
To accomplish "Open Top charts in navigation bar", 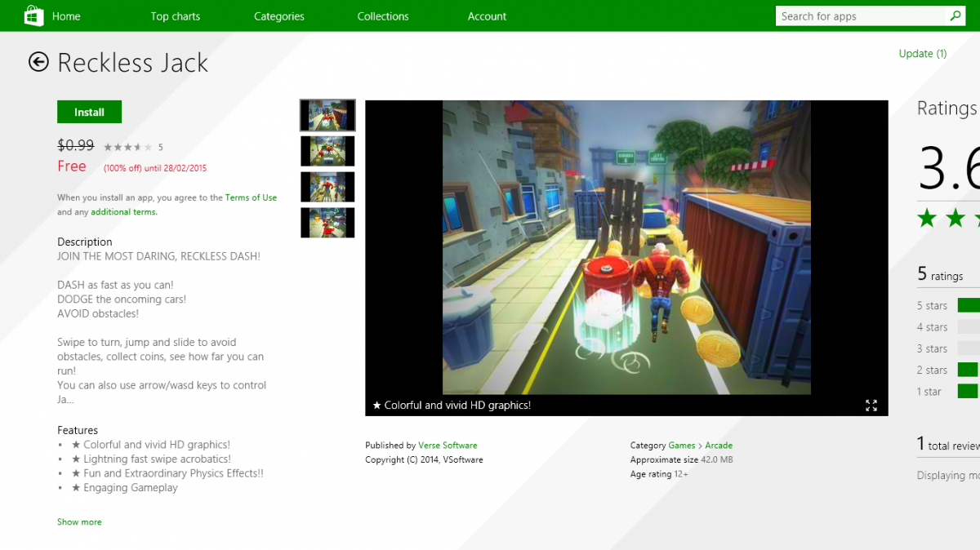I will click(x=175, y=16).
